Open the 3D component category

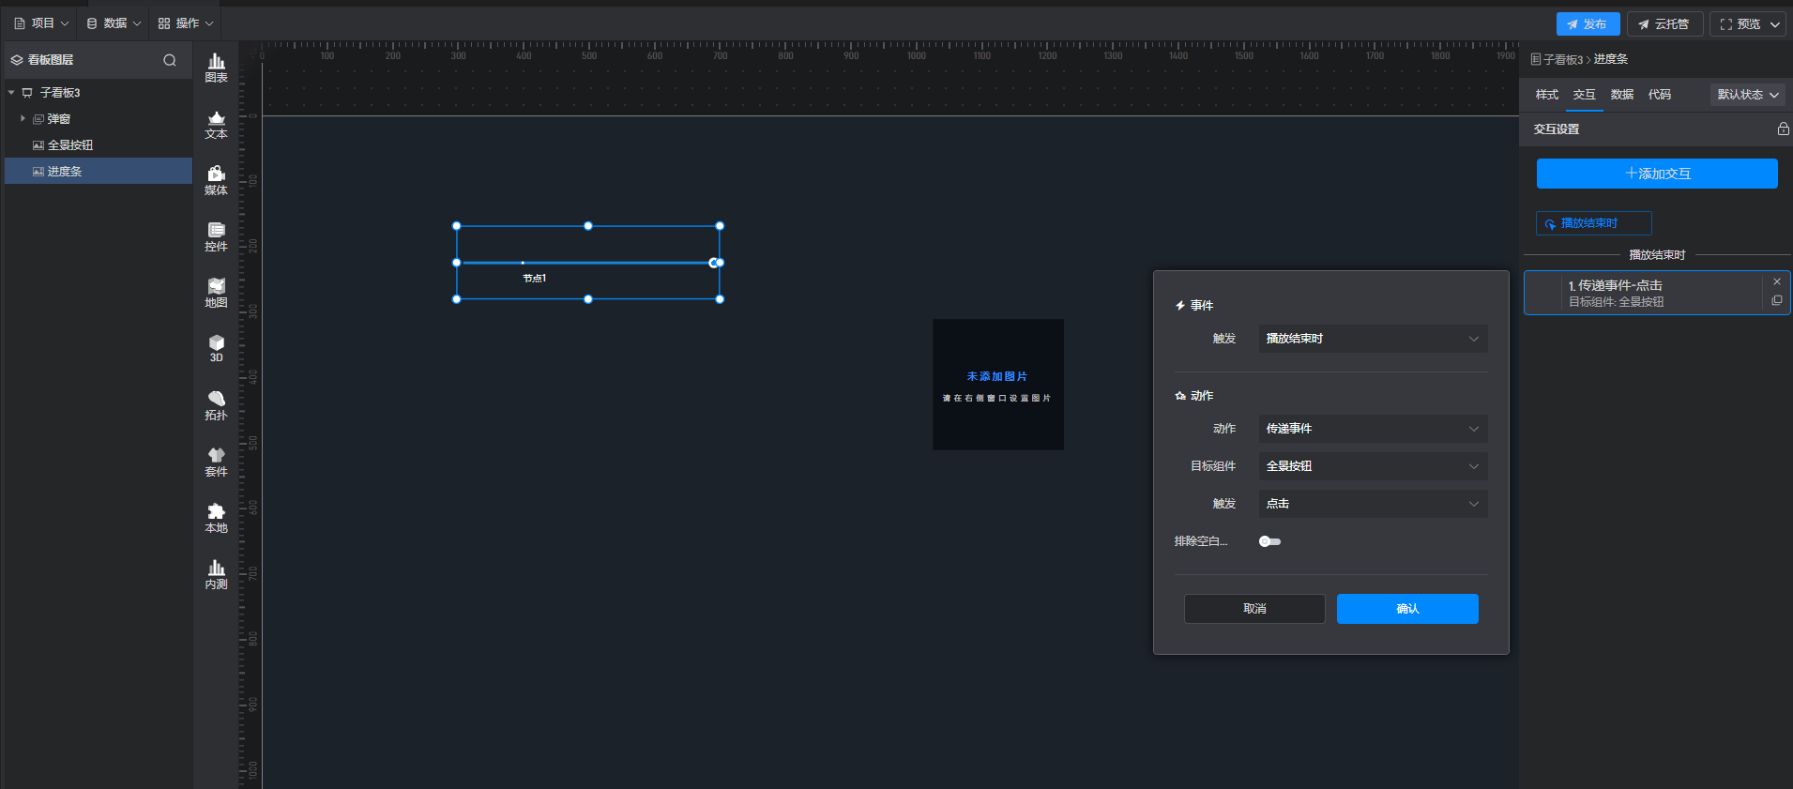[216, 348]
